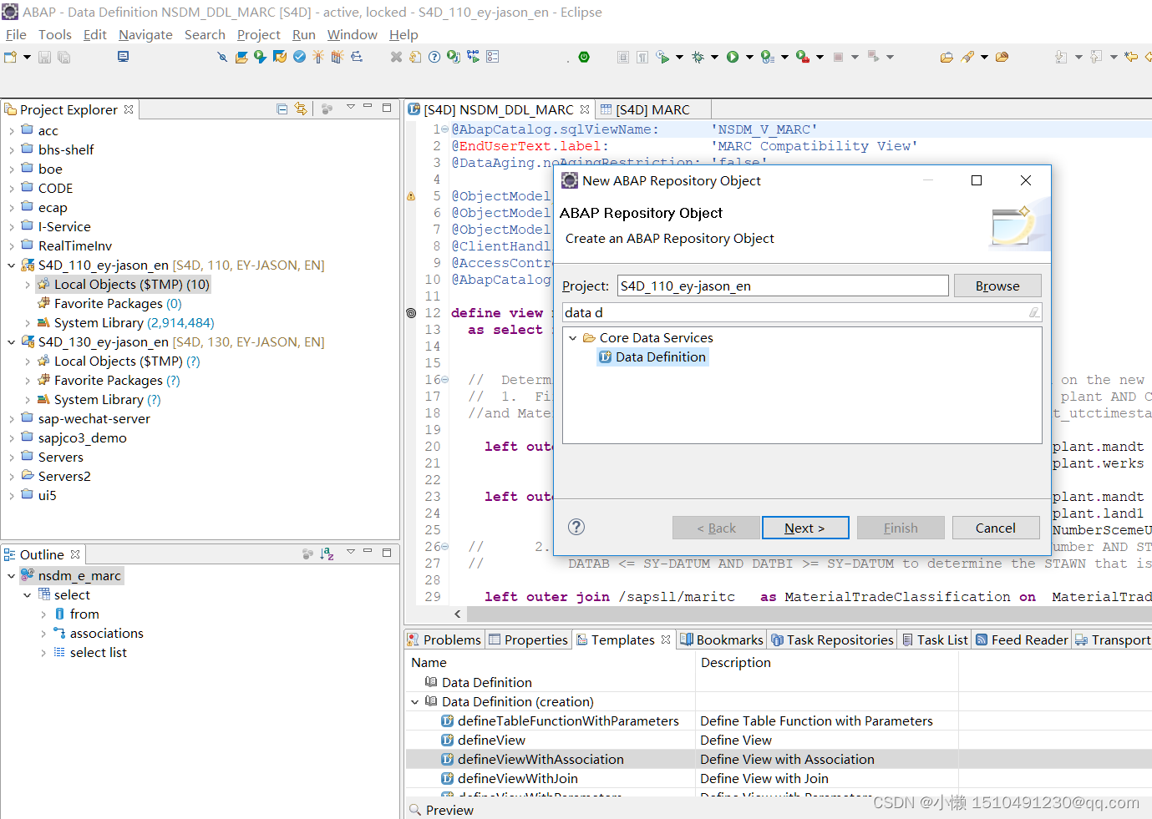Open the Project menu
The height and width of the screenshot is (819, 1152).
click(259, 34)
